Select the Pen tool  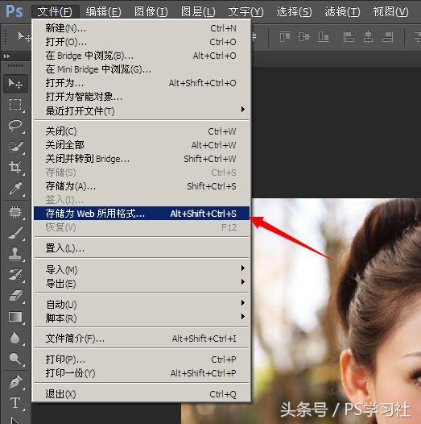pyautogui.click(x=15, y=382)
